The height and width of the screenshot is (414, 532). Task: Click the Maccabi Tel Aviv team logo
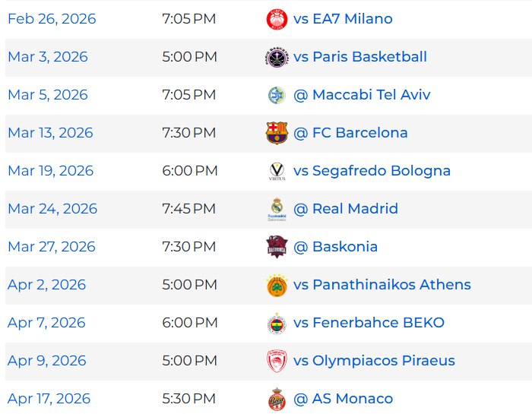[x=277, y=95]
